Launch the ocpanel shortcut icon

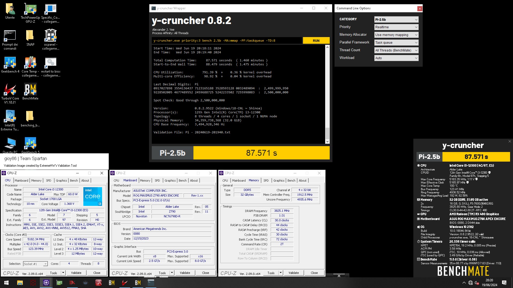point(50,40)
